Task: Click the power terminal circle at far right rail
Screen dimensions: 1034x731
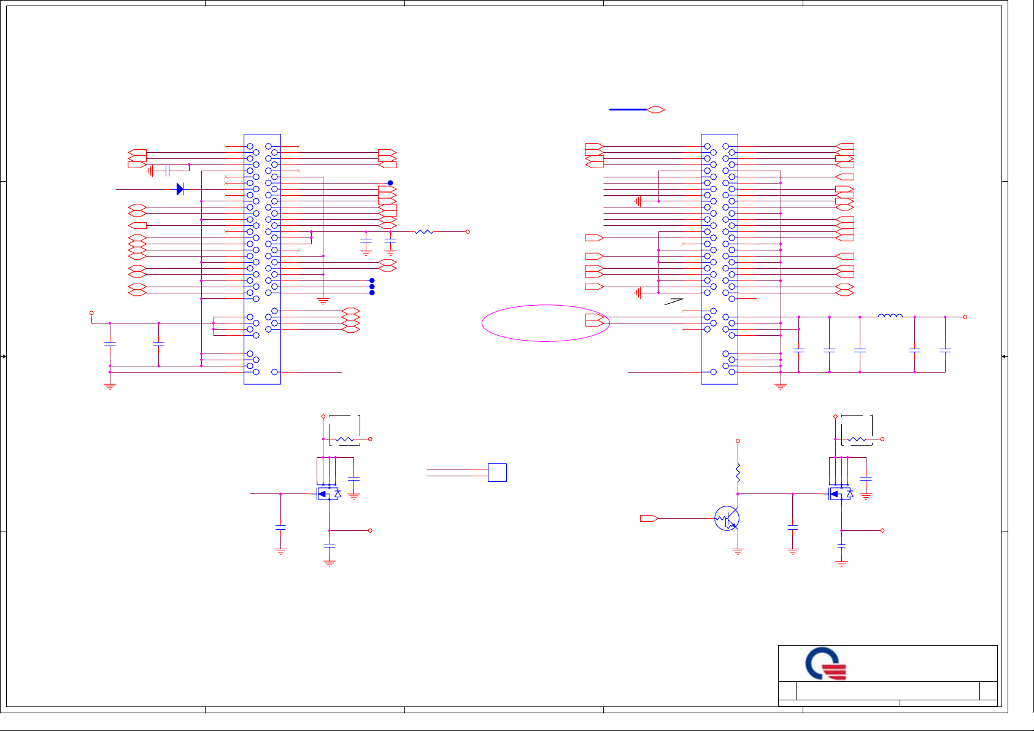Action: click(965, 317)
